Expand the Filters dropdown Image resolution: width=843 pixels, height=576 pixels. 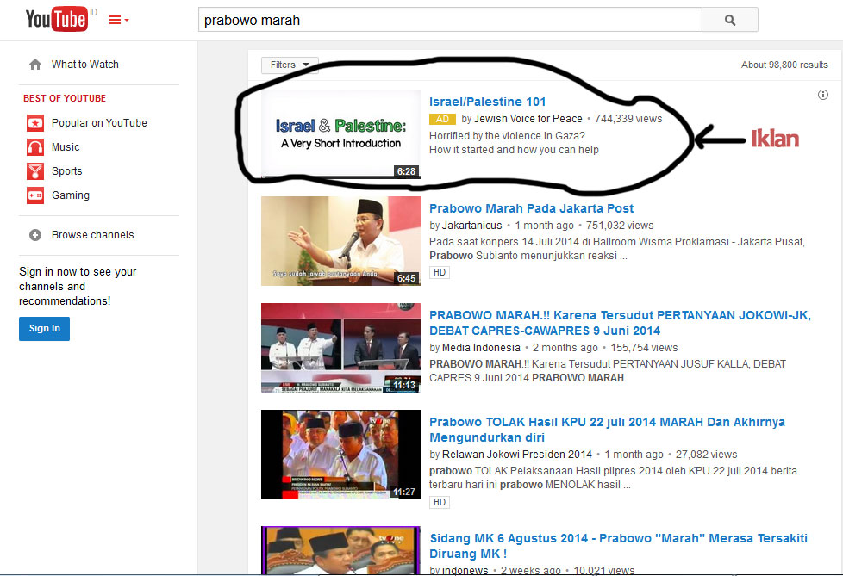(x=290, y=65)
